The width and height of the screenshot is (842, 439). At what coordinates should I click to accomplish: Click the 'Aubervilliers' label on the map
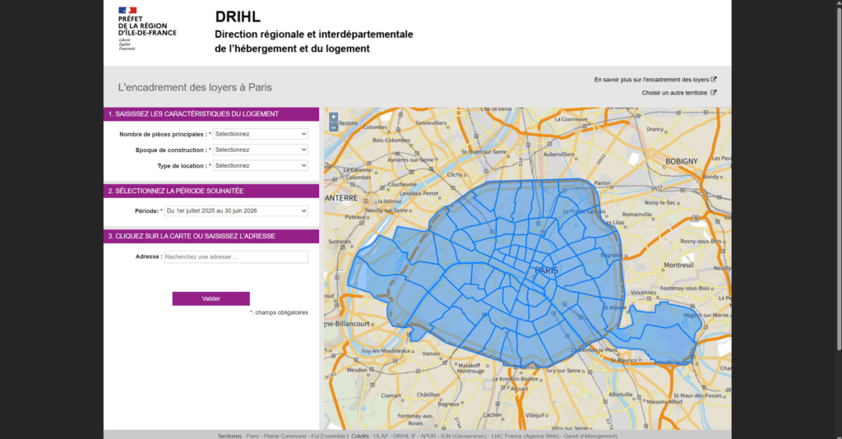[559, 154]
